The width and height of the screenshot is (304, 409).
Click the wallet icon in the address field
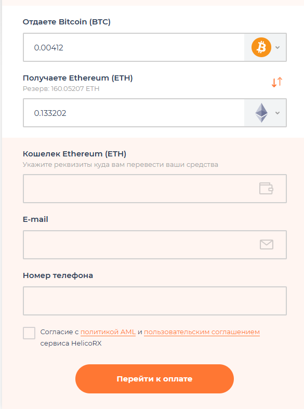[266, 188]
